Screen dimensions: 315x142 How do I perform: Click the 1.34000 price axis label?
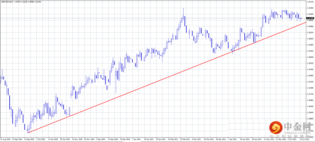[310, 76]
